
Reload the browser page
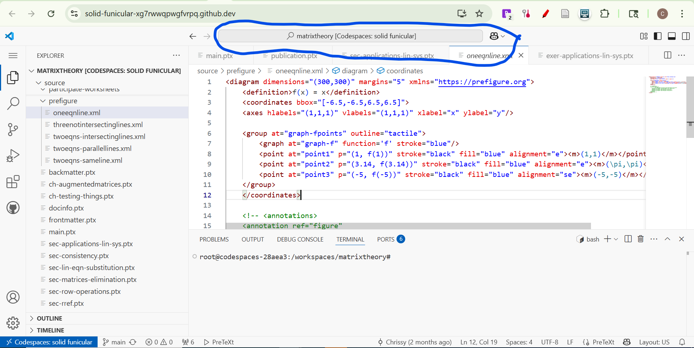click(51, 14)
